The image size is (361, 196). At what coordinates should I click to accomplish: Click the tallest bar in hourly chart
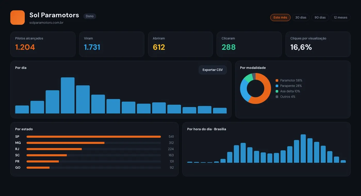tap(303, 149)
